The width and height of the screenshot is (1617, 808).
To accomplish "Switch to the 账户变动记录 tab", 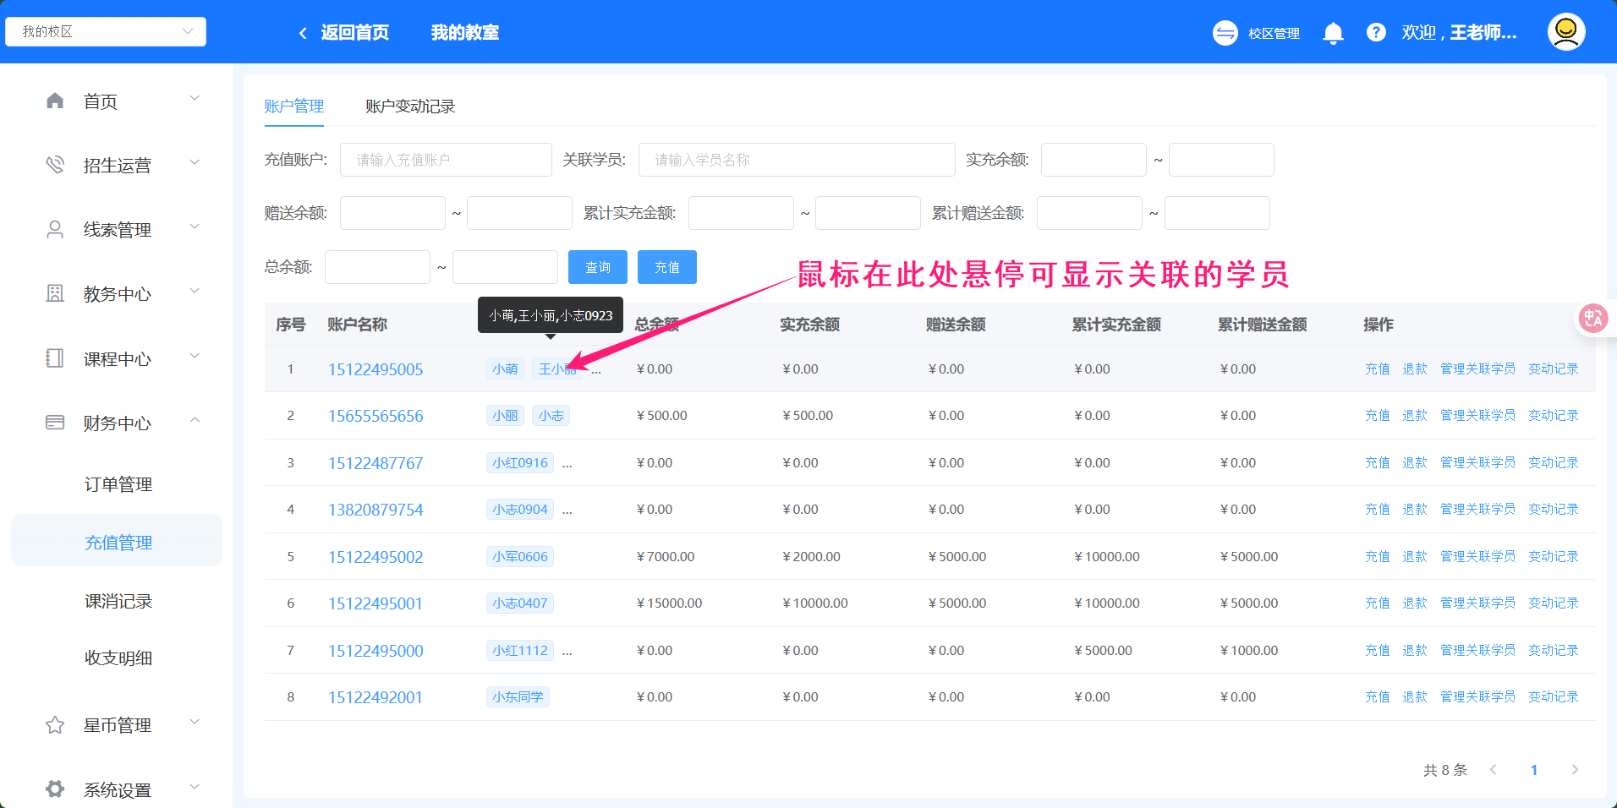I will (410, 106).
